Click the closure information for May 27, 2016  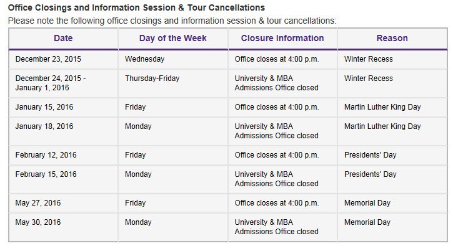pyautogui.click(x=277, y=203)
